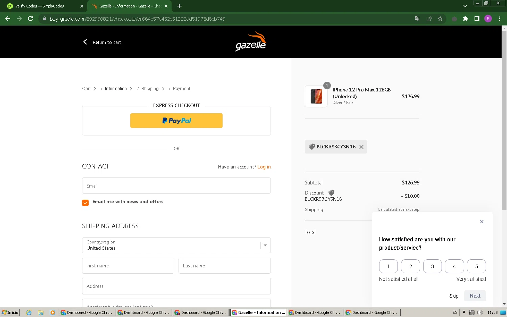
Task: Select satisfaction rating 1
Action: 388,266
